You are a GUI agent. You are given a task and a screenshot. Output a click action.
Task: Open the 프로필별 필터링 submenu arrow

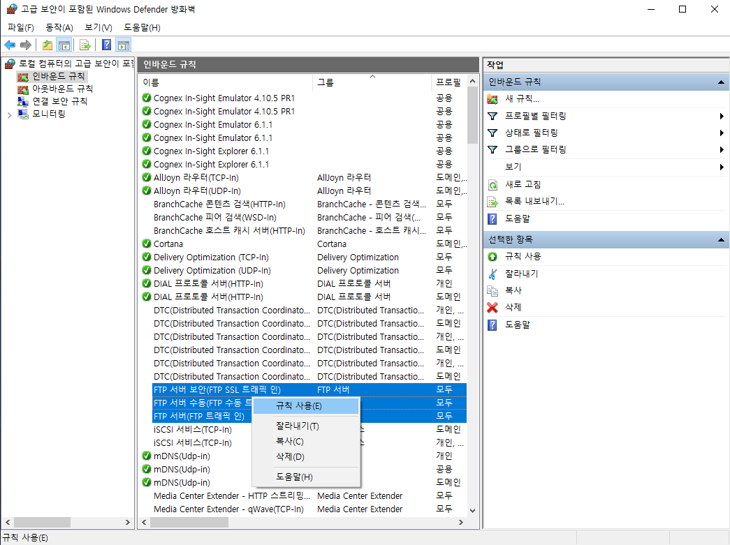[722, 117]
